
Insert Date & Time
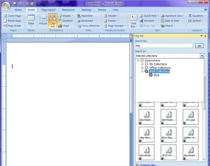(170, 21)
